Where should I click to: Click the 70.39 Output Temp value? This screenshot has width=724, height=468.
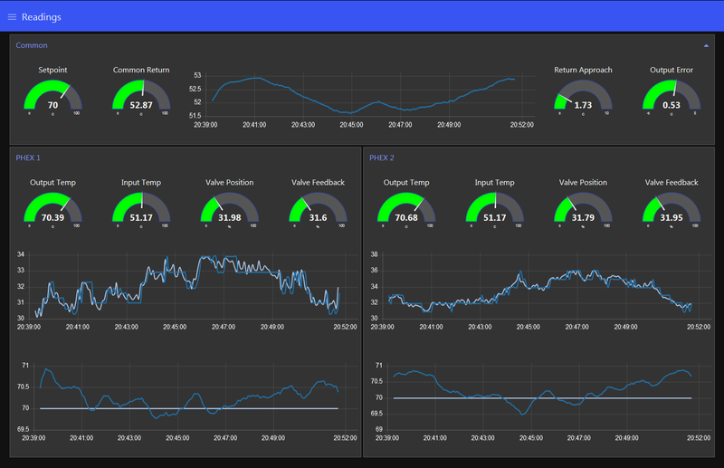click(x=52, y=217)
